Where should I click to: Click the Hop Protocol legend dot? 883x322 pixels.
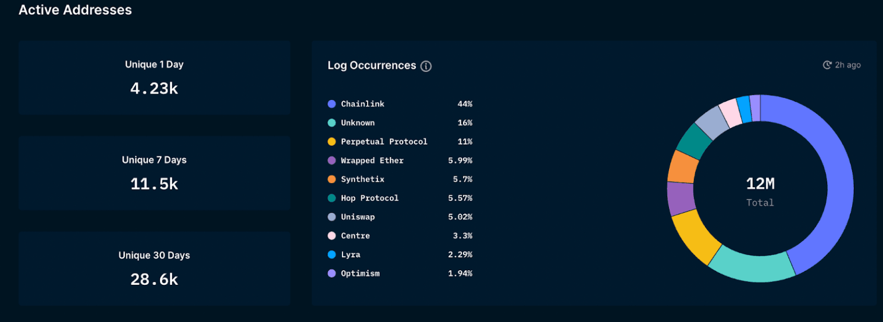coord(332,198)
